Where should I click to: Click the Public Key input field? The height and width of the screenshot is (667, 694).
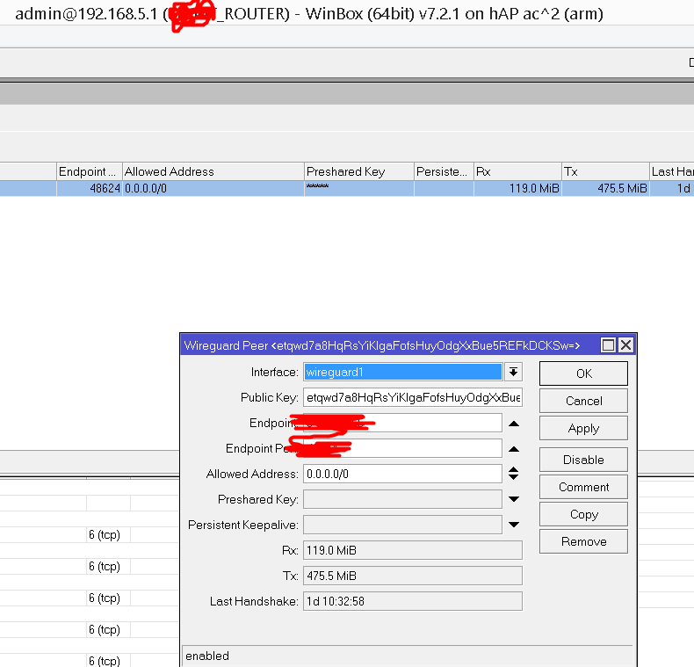click(413, 397)
